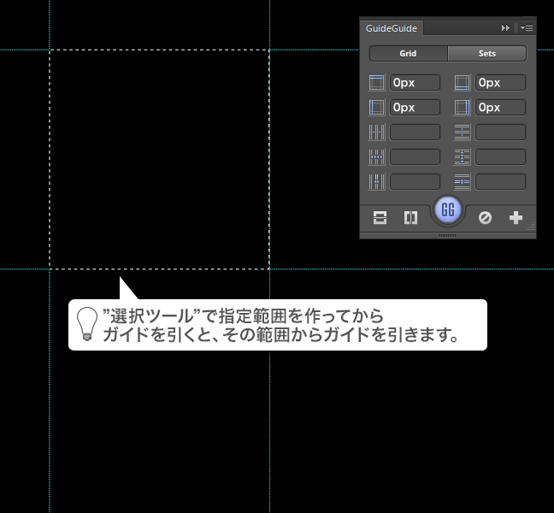Clear all guides with the circle-slash icon
The image size is (554, 513).
[485, 218]
